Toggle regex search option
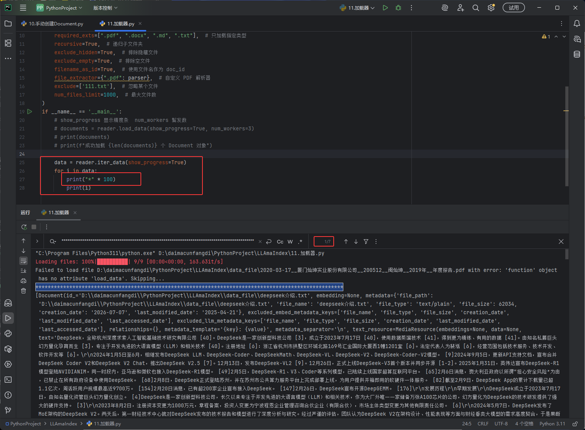Screen dimensions: 585x430 300,242
